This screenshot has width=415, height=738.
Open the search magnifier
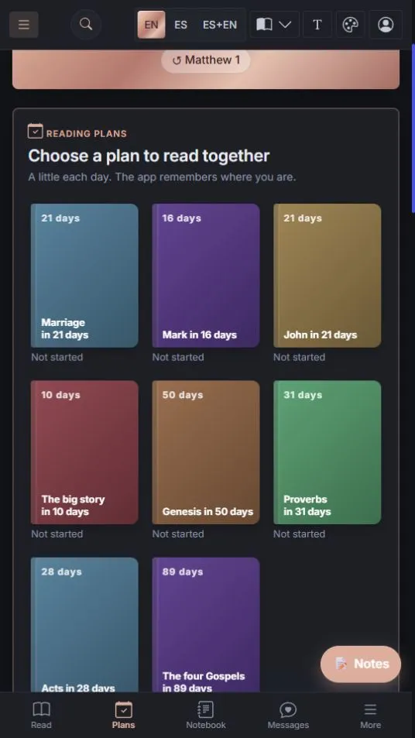click(86, 24)
